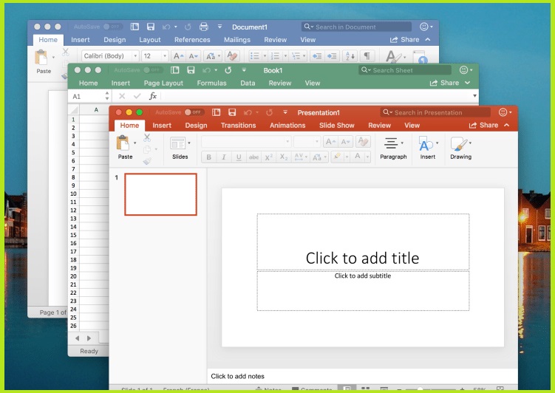Open the References tab in Word
555x393 pixels.
192,40
